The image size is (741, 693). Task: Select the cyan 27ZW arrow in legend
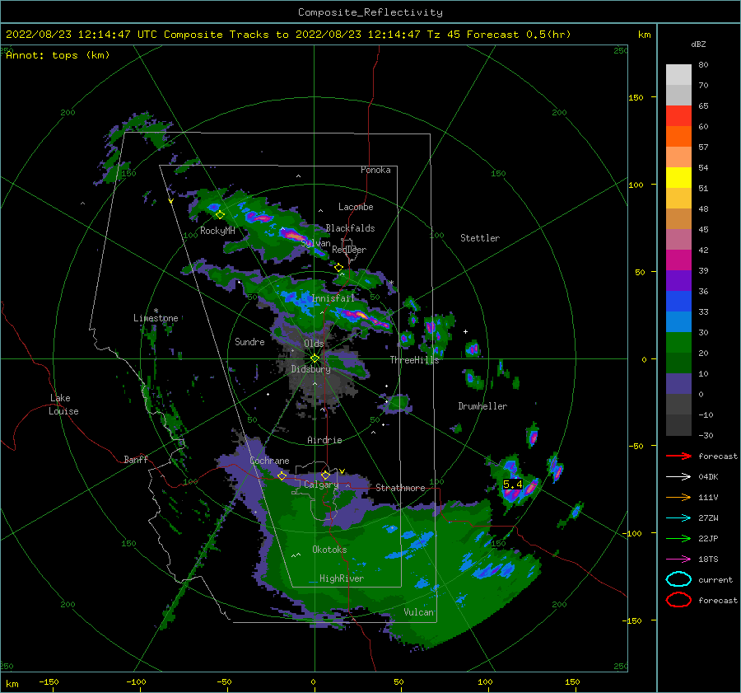(678, 518)
